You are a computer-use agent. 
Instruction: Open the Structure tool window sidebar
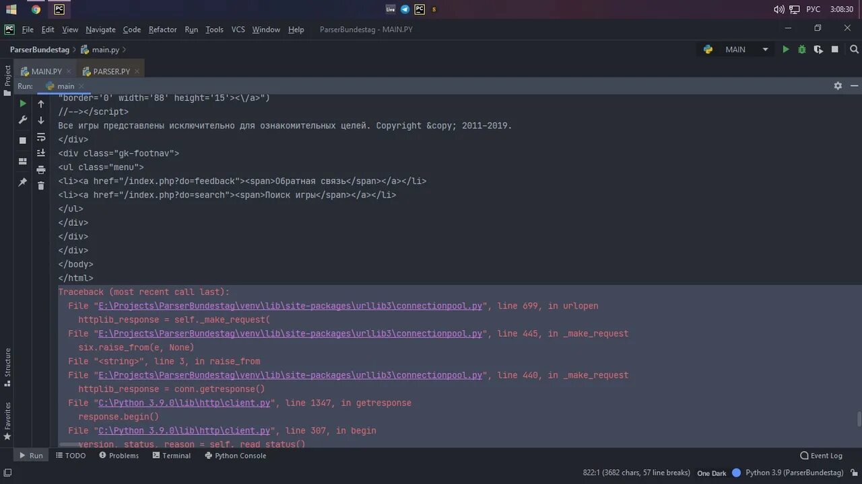pos(7,368)
